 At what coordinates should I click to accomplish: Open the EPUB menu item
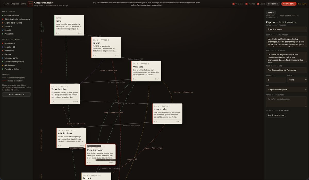click(x=23, y=4)
